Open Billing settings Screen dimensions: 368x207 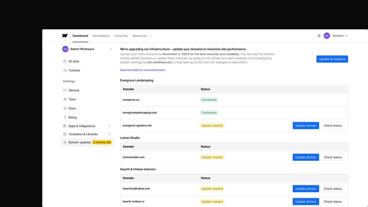point(72,118)
